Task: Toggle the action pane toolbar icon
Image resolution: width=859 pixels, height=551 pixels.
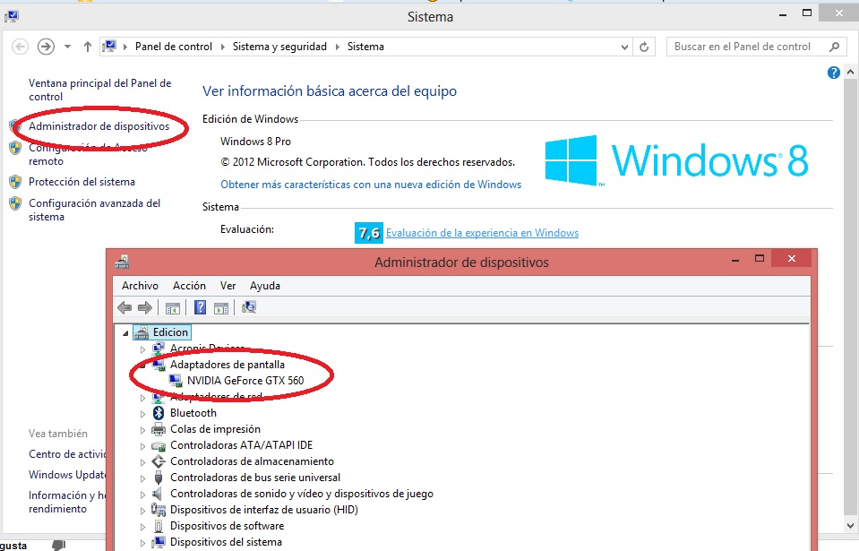Action: [221, 308]
